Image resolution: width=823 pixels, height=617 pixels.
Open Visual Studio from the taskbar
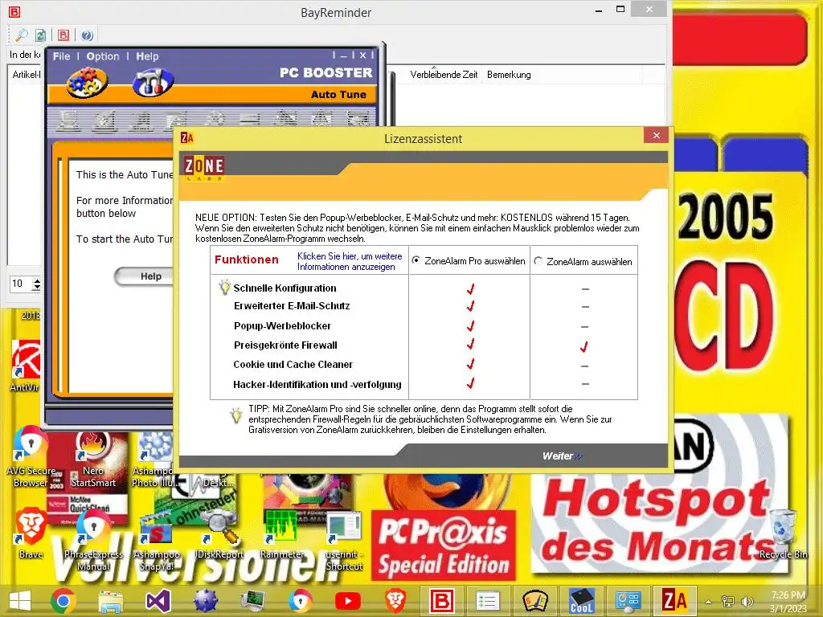pyautogui.click(x=158, y=601)
